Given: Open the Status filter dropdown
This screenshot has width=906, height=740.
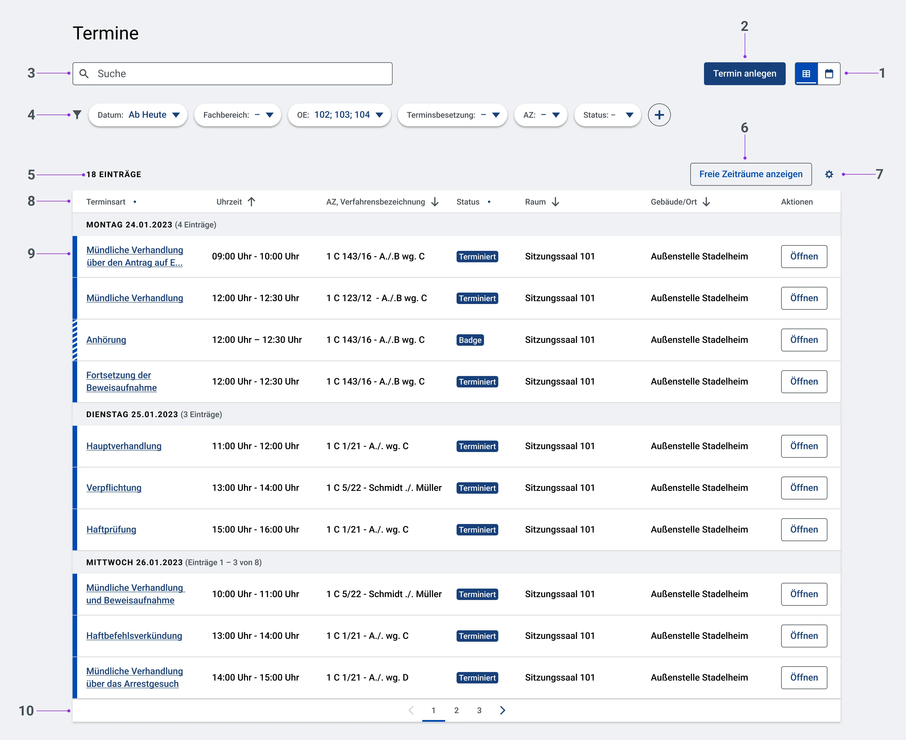Looking at the screenshot, I should pyautogui.click(x=607, y=115).
